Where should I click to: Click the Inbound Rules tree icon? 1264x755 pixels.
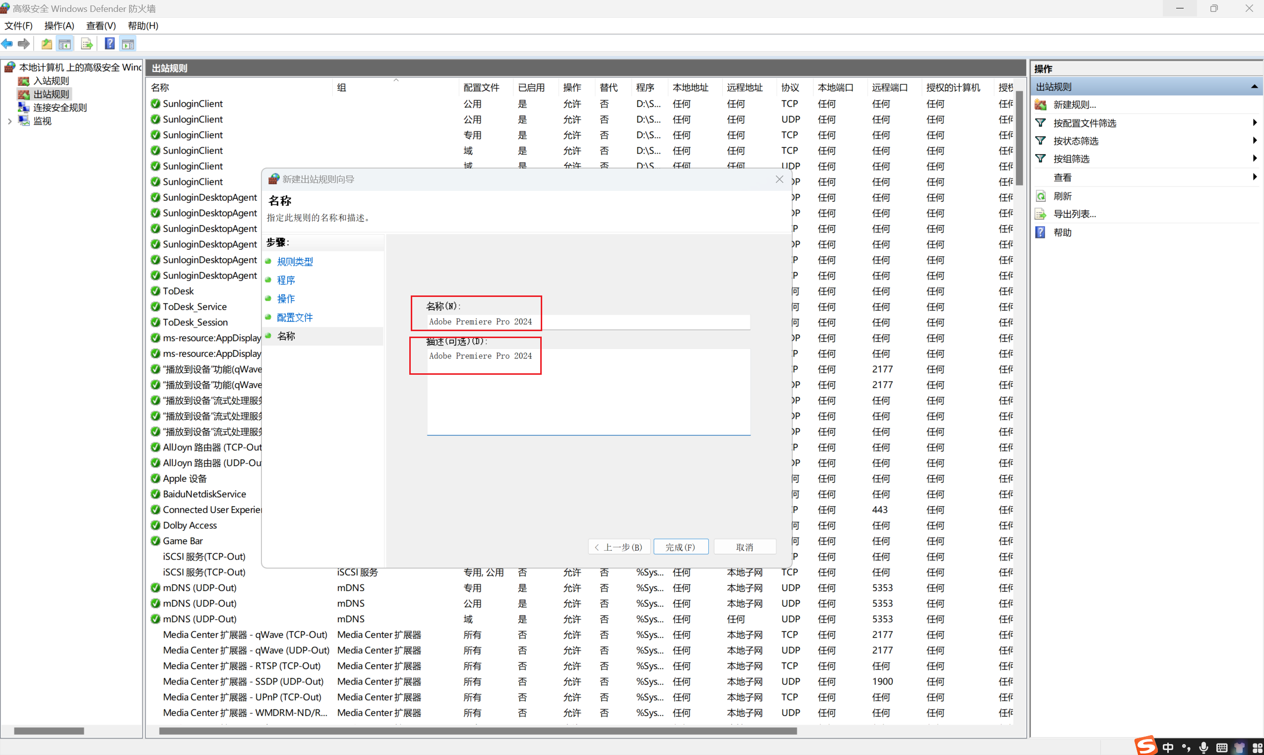(23, 81)
